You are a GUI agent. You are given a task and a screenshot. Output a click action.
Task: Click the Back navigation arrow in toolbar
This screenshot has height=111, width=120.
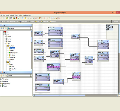coord(1,18)
